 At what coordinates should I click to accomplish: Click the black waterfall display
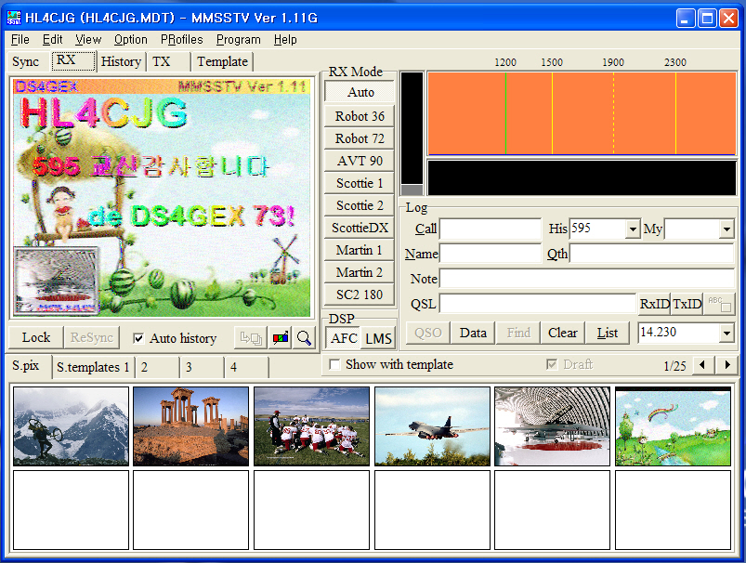[x=582, y=178]
